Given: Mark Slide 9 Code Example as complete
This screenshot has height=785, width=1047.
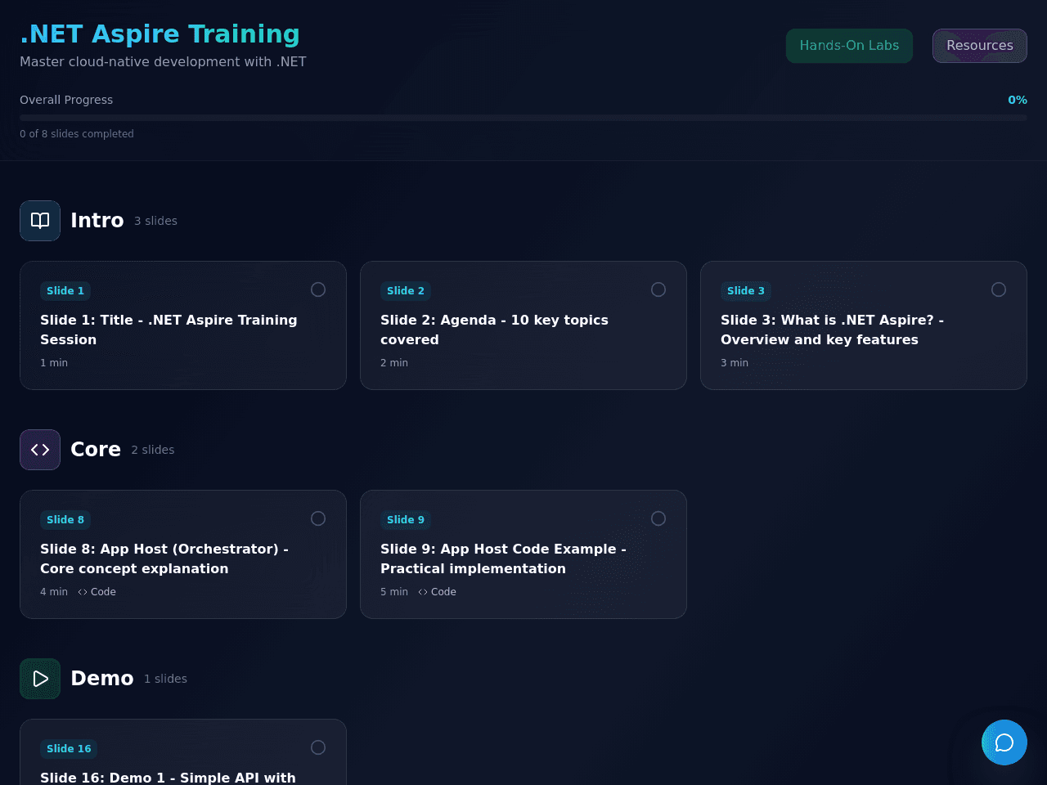Looking at the screenshot, I should 658,518.
